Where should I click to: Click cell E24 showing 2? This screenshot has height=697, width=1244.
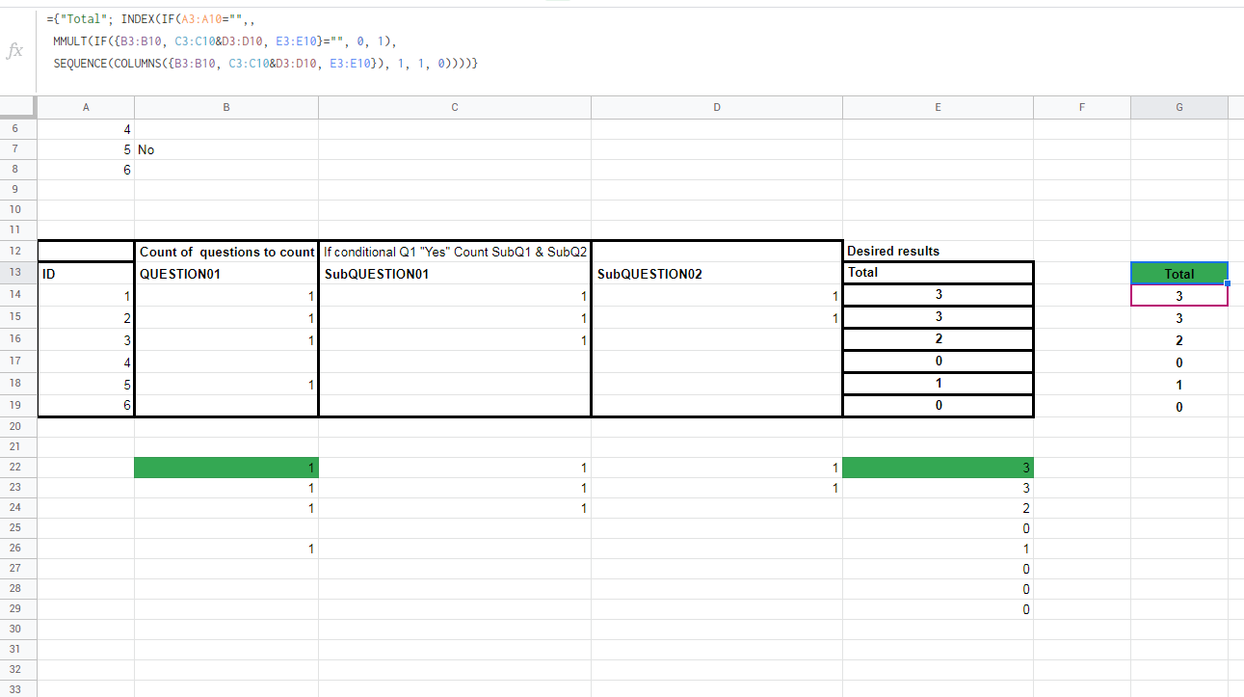pos(938,508)
